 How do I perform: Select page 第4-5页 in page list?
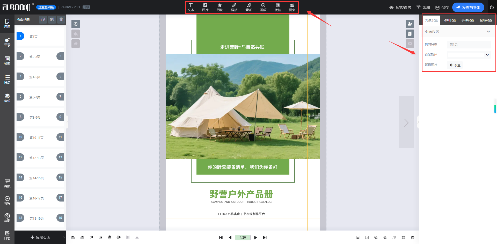click(35, 77)
